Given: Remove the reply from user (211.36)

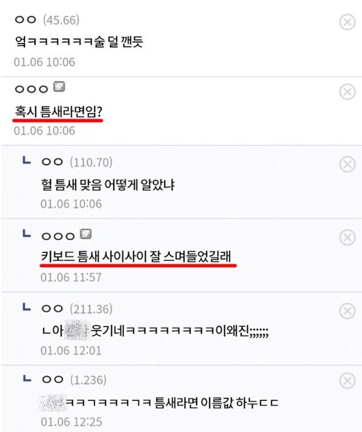Looking at the screenshot, I should pos(347,311).
